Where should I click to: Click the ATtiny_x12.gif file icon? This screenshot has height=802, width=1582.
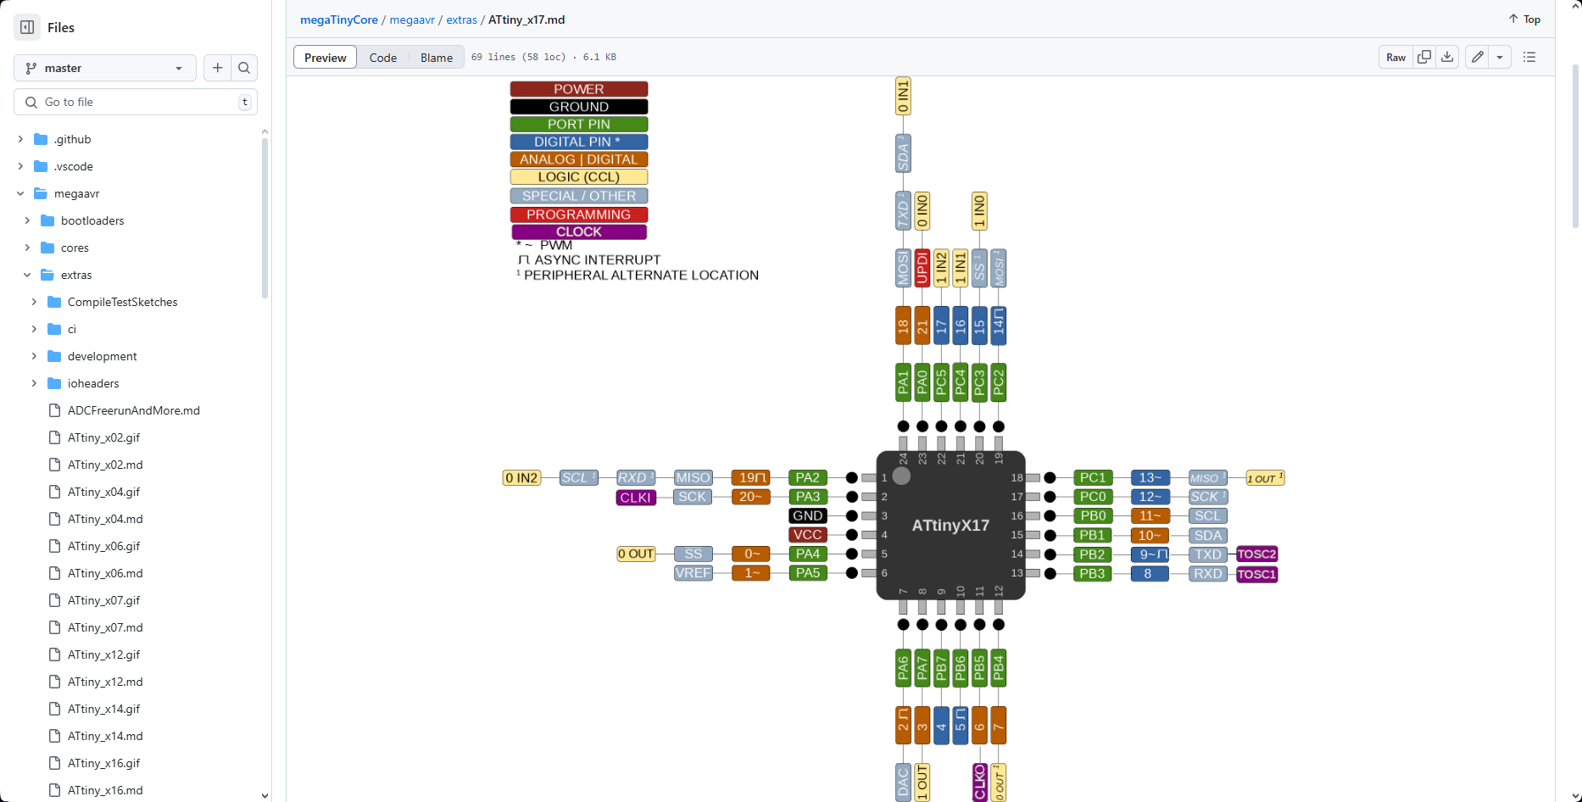point(54,654)
